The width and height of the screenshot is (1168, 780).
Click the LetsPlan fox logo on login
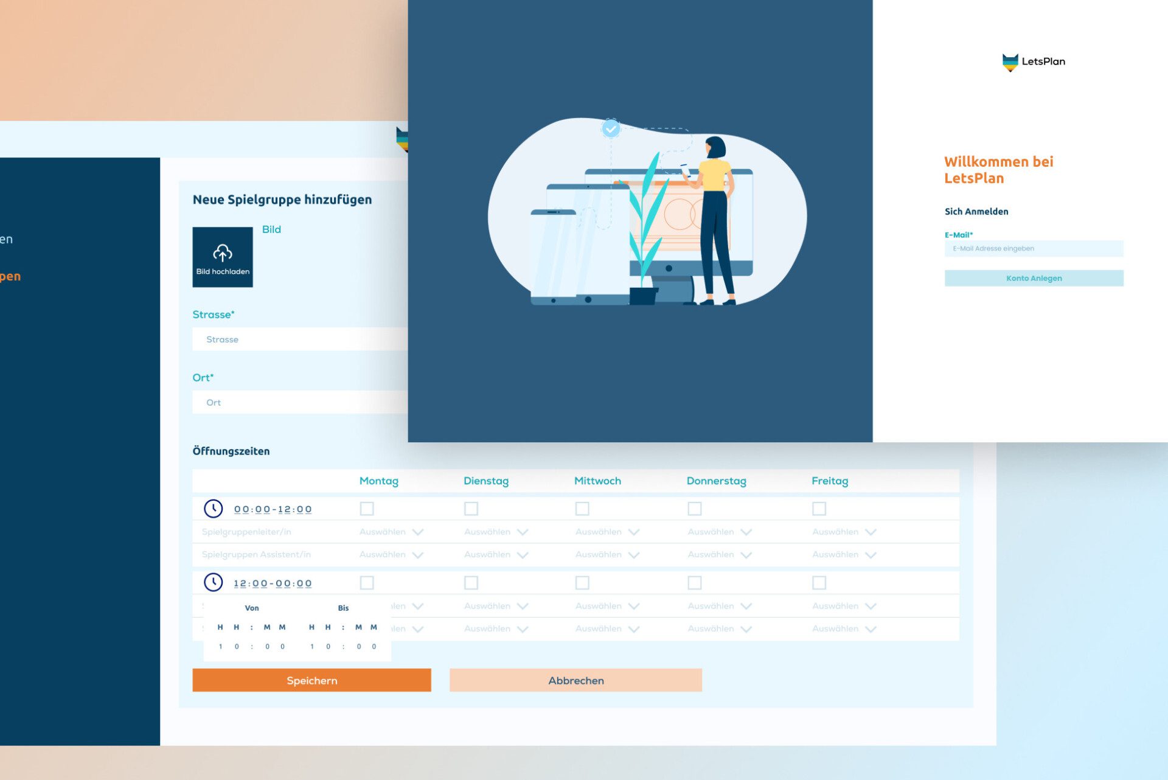click(1010, 61)
